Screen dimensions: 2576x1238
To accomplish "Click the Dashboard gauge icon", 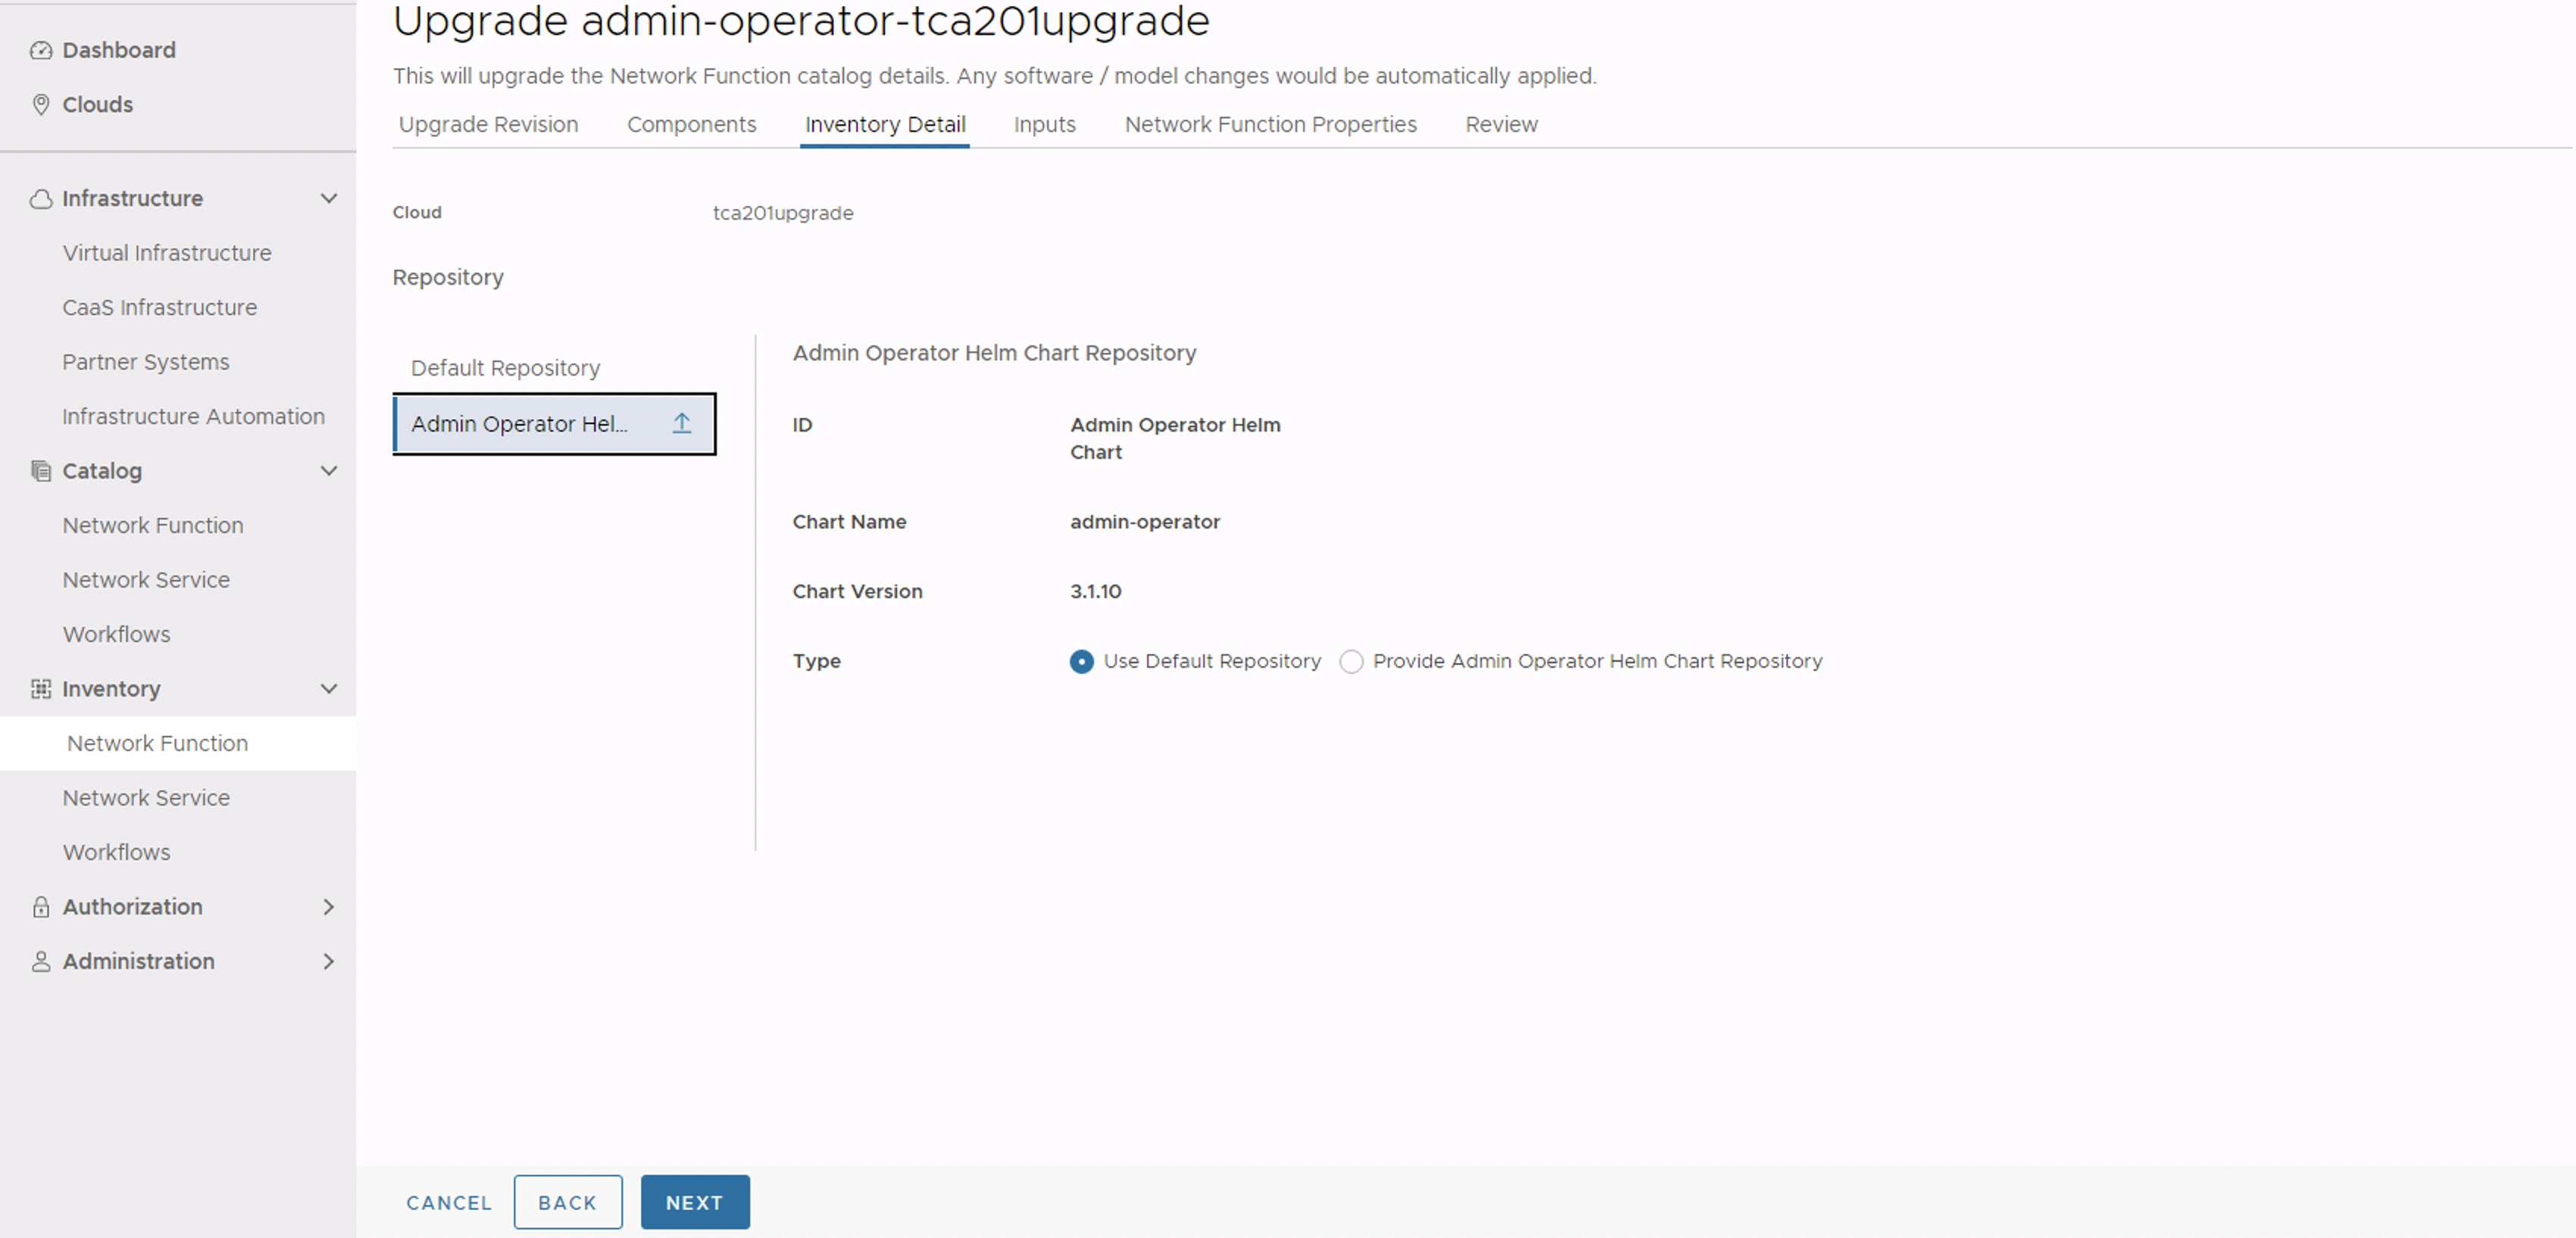I will [x=41, y=50].
